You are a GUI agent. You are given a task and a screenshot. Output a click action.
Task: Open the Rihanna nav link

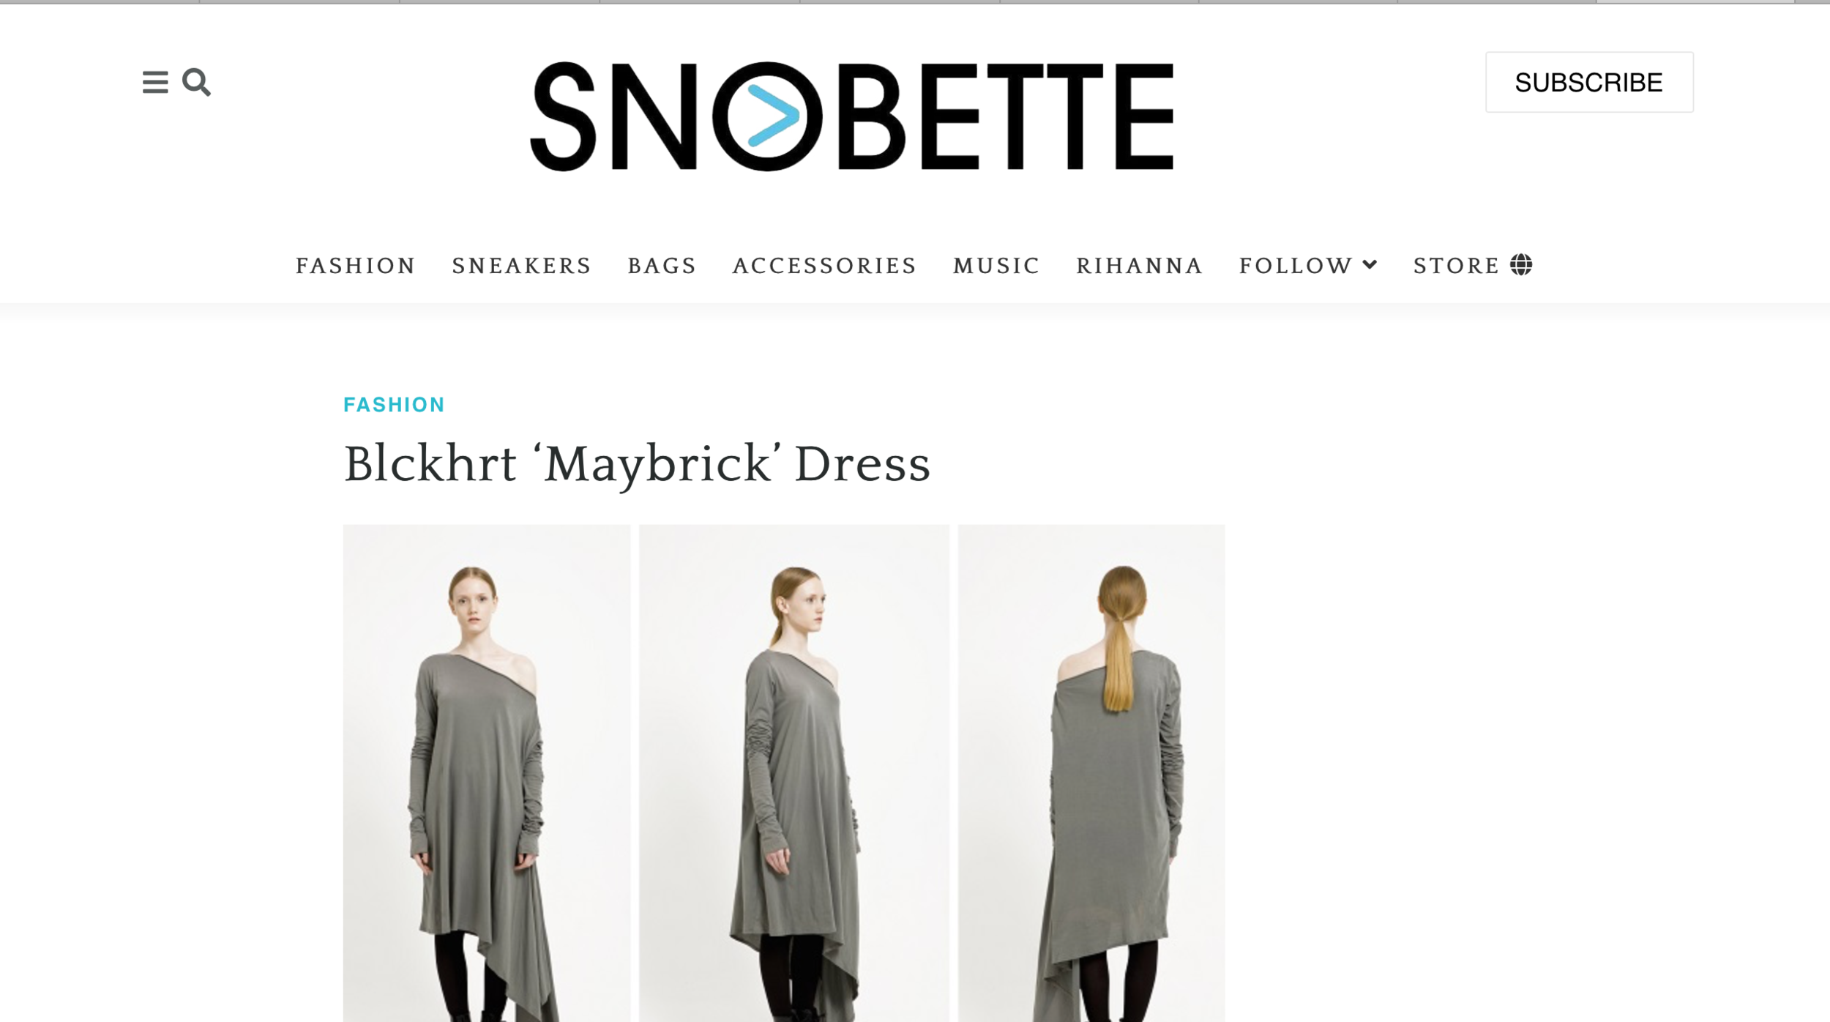pos(1140,265)
